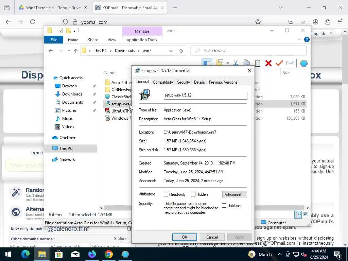This screenshot has height=261, width=348.
Task: Click the Search win7 box
Action: pos(248,51)
